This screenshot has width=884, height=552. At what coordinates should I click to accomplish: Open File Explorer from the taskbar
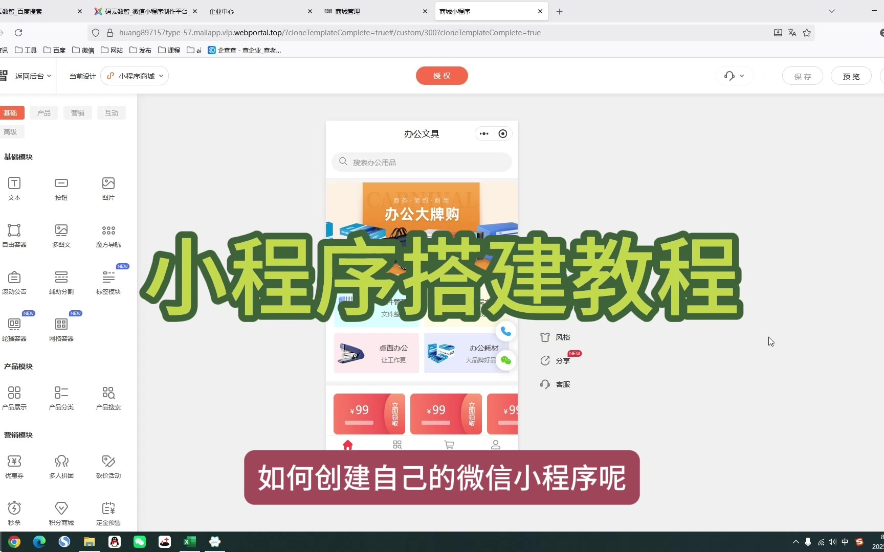[x=90, y=542]
